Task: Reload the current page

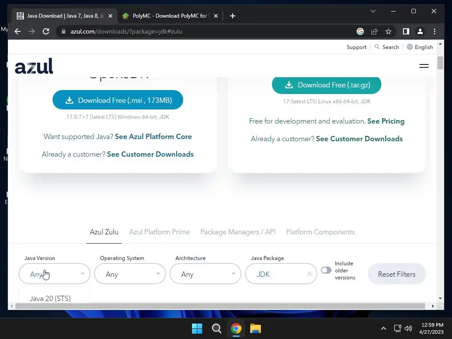Action: pyautogui.click(x=46, y=31)
